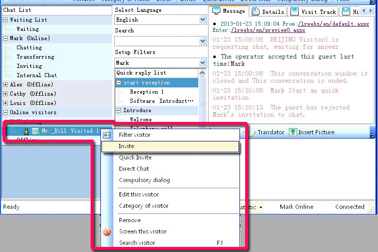Click the Filter visitor card icon
The width and height of the screenshot is (378, 252).
(107, 135)
